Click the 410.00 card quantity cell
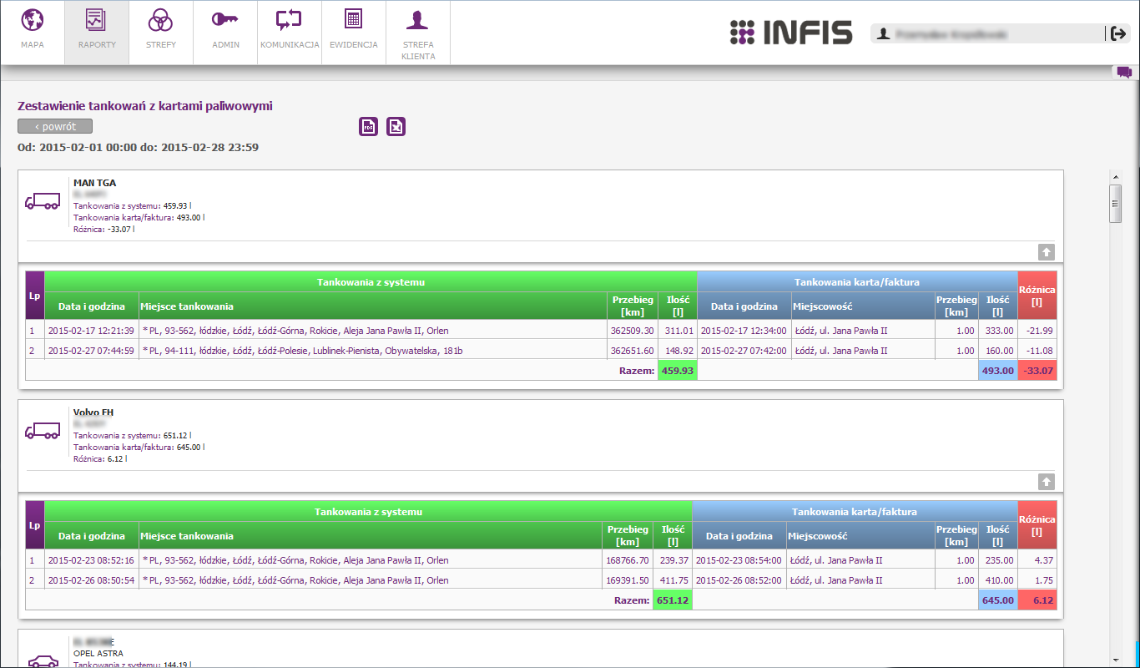The height and width of the screenshot is (668, 1140). point(998,580)
